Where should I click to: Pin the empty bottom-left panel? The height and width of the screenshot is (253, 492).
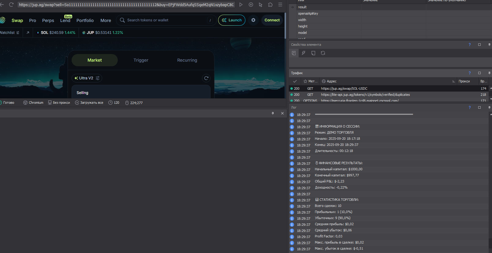[x=273, y=113]
